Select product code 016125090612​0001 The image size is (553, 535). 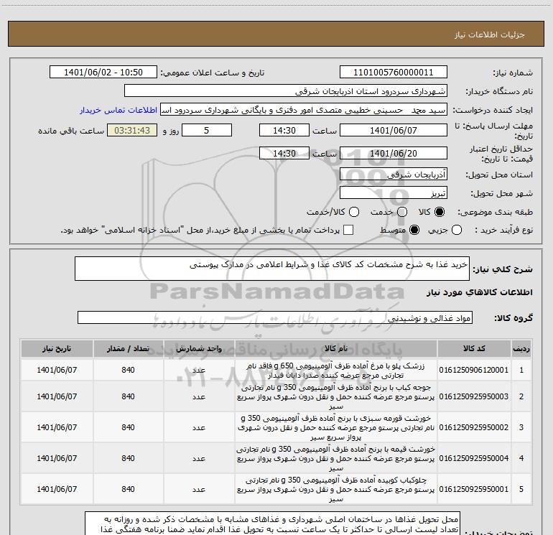point(474,370)
